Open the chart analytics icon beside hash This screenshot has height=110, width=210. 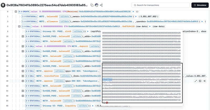97,5
